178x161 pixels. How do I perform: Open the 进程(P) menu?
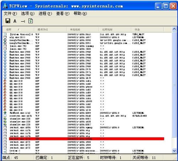tap(45, 14)
